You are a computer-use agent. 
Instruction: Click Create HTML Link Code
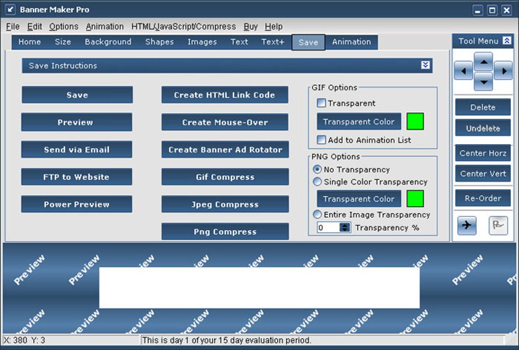[225, 95]
